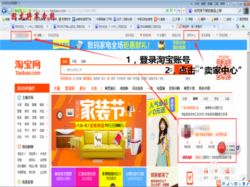Click the browser search box text field
Viewport: 250px width, 187px height.
point(215,11)
